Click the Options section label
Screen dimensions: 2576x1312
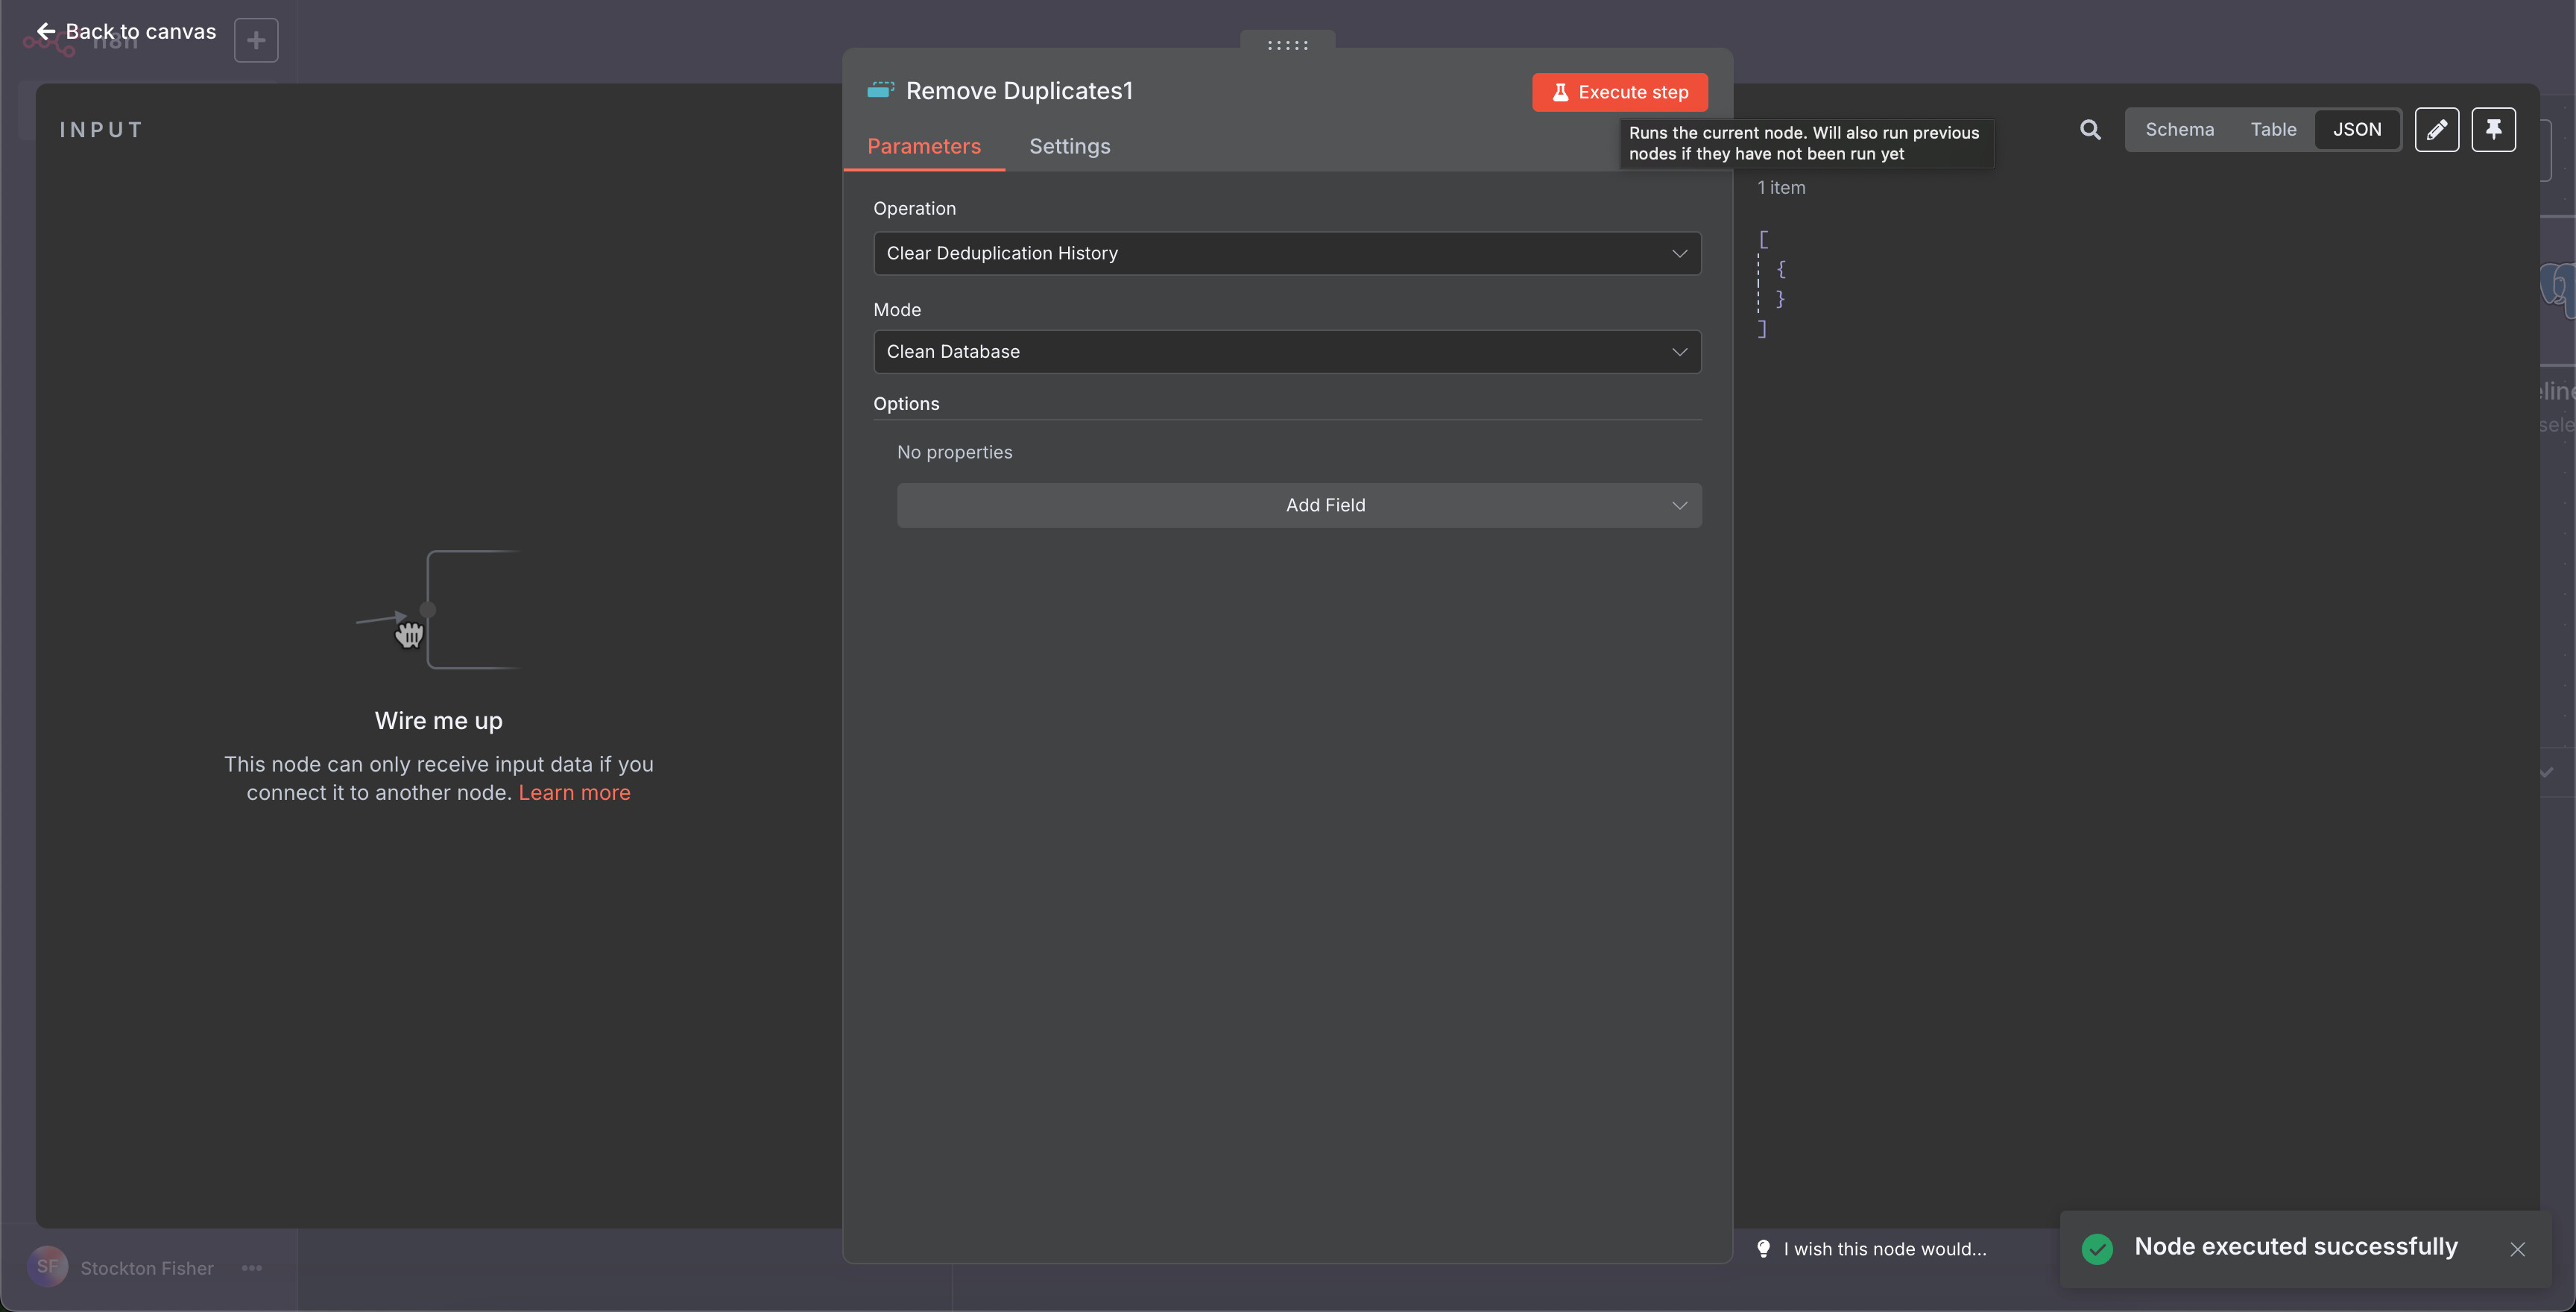(x=906, y=404)
